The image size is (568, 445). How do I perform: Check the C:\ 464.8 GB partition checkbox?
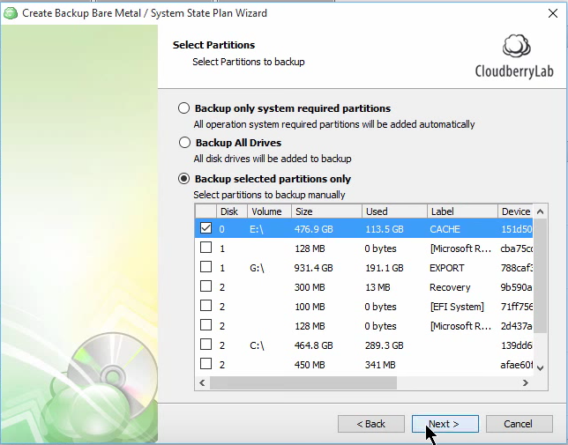pyautogui.click(x=206, y=345)
